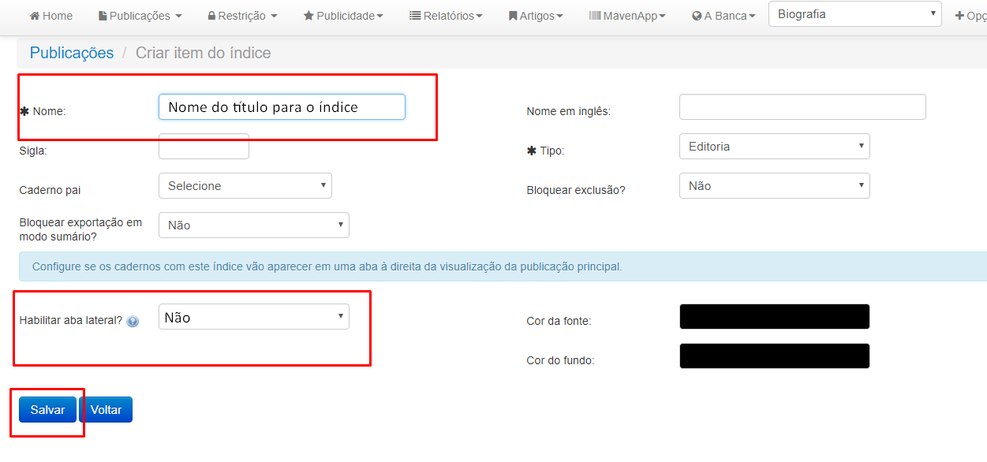Open the Artigos menu
This screenshot has width=987, height=462.
click(x=536, y=16)
